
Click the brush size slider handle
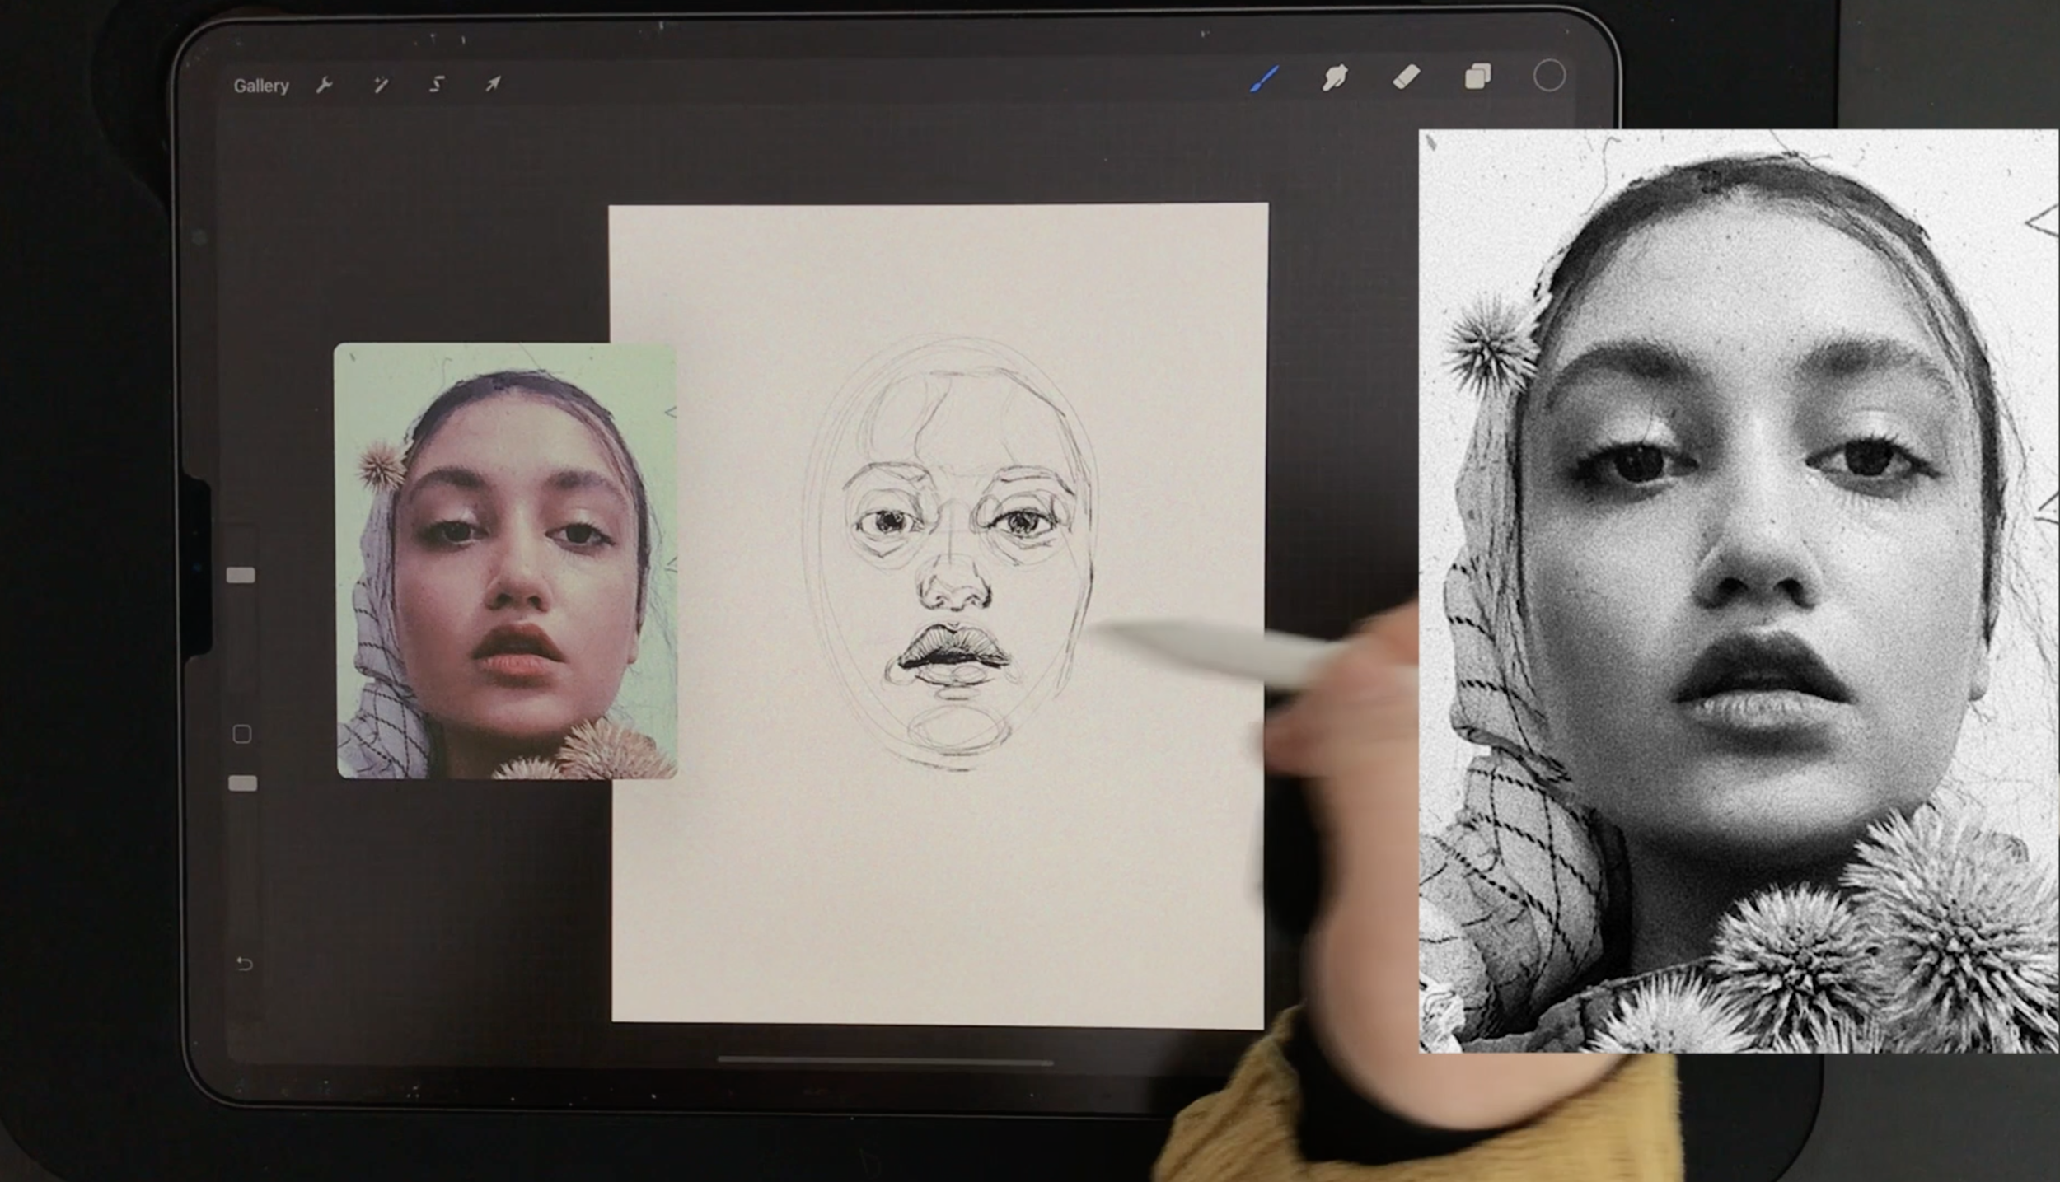(241, 575)
